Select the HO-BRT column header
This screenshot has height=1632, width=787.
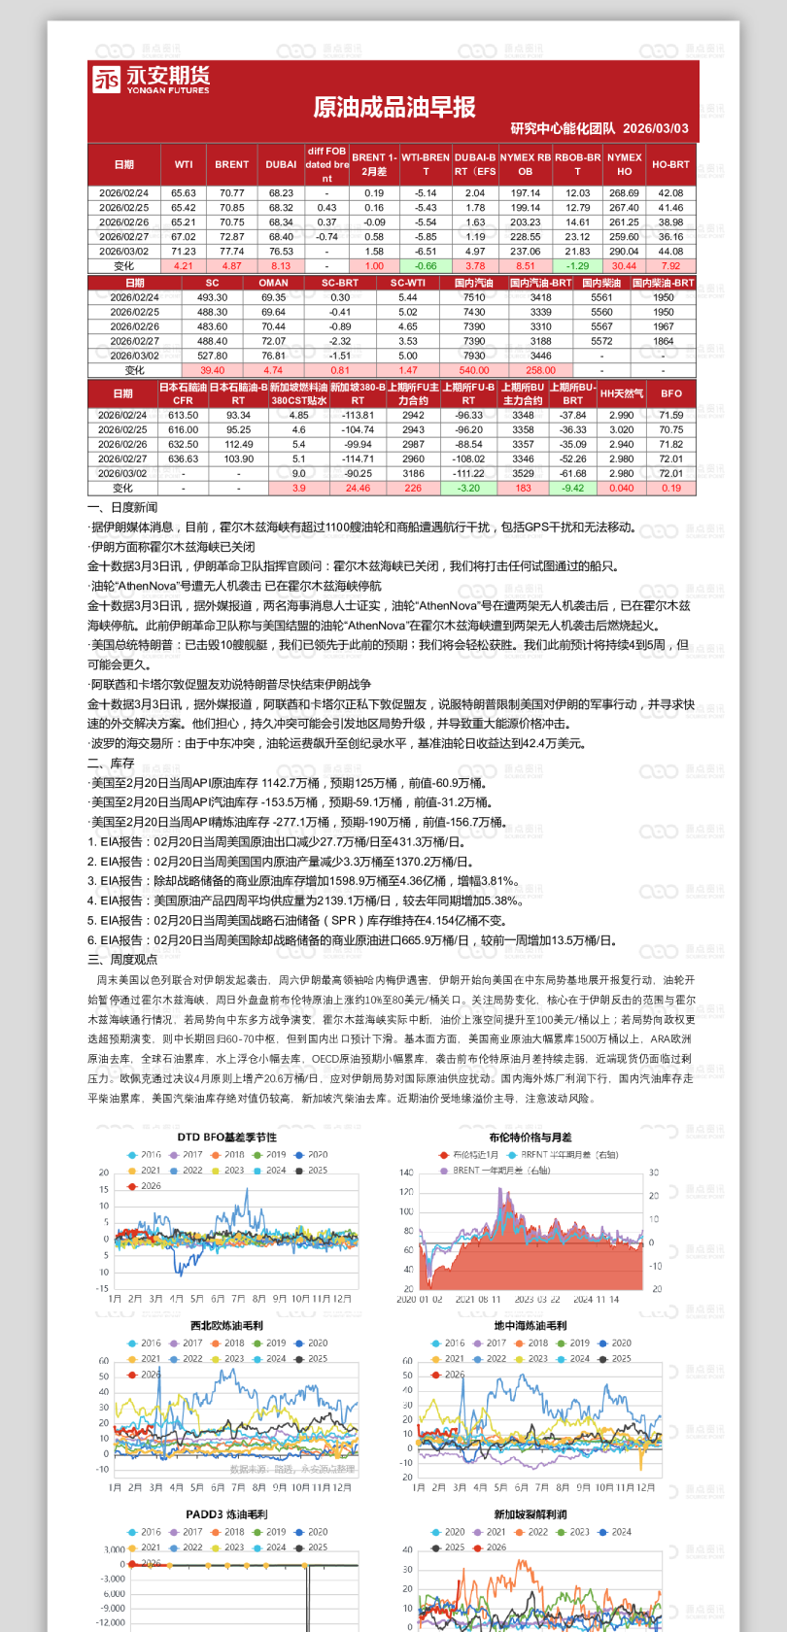click(670, 165)
